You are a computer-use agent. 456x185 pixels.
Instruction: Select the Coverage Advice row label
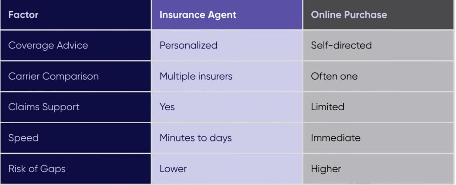48,45
